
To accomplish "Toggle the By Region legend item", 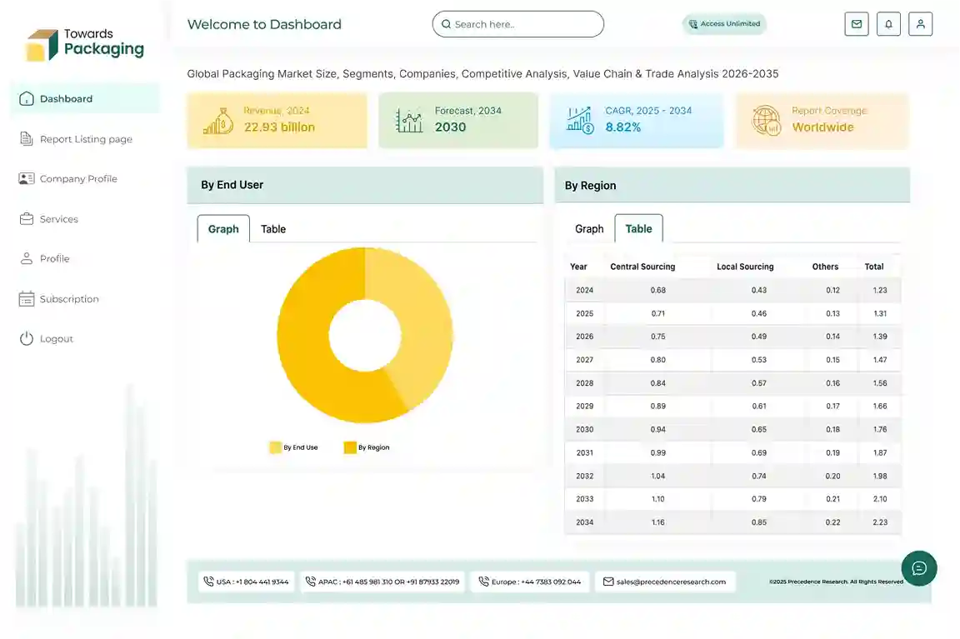I will tap(367, 447).
